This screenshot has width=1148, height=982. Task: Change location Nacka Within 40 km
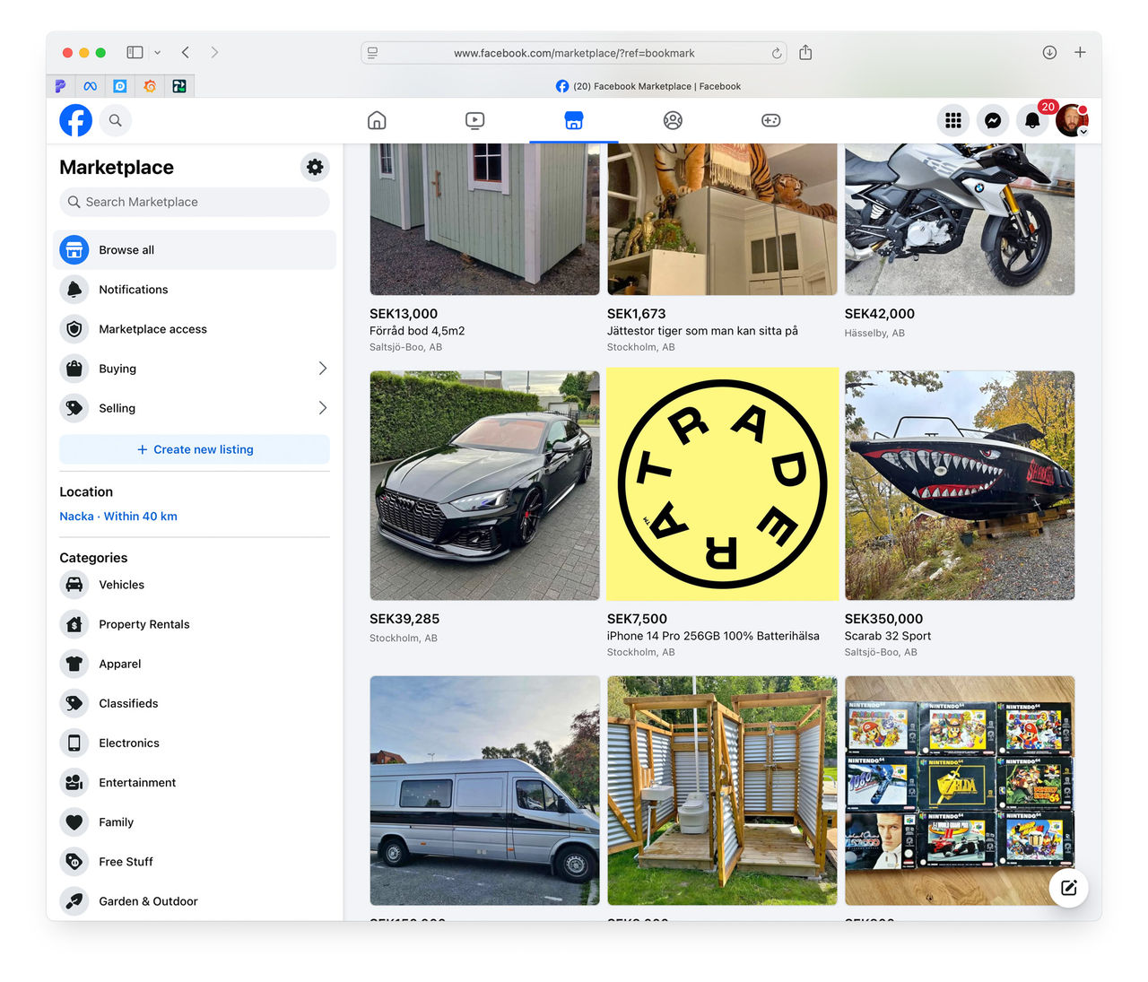pos(118,517)
